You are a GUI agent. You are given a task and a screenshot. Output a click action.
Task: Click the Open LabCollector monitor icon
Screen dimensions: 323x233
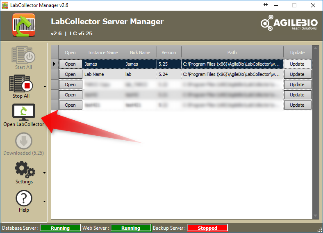tap(24, 112)
